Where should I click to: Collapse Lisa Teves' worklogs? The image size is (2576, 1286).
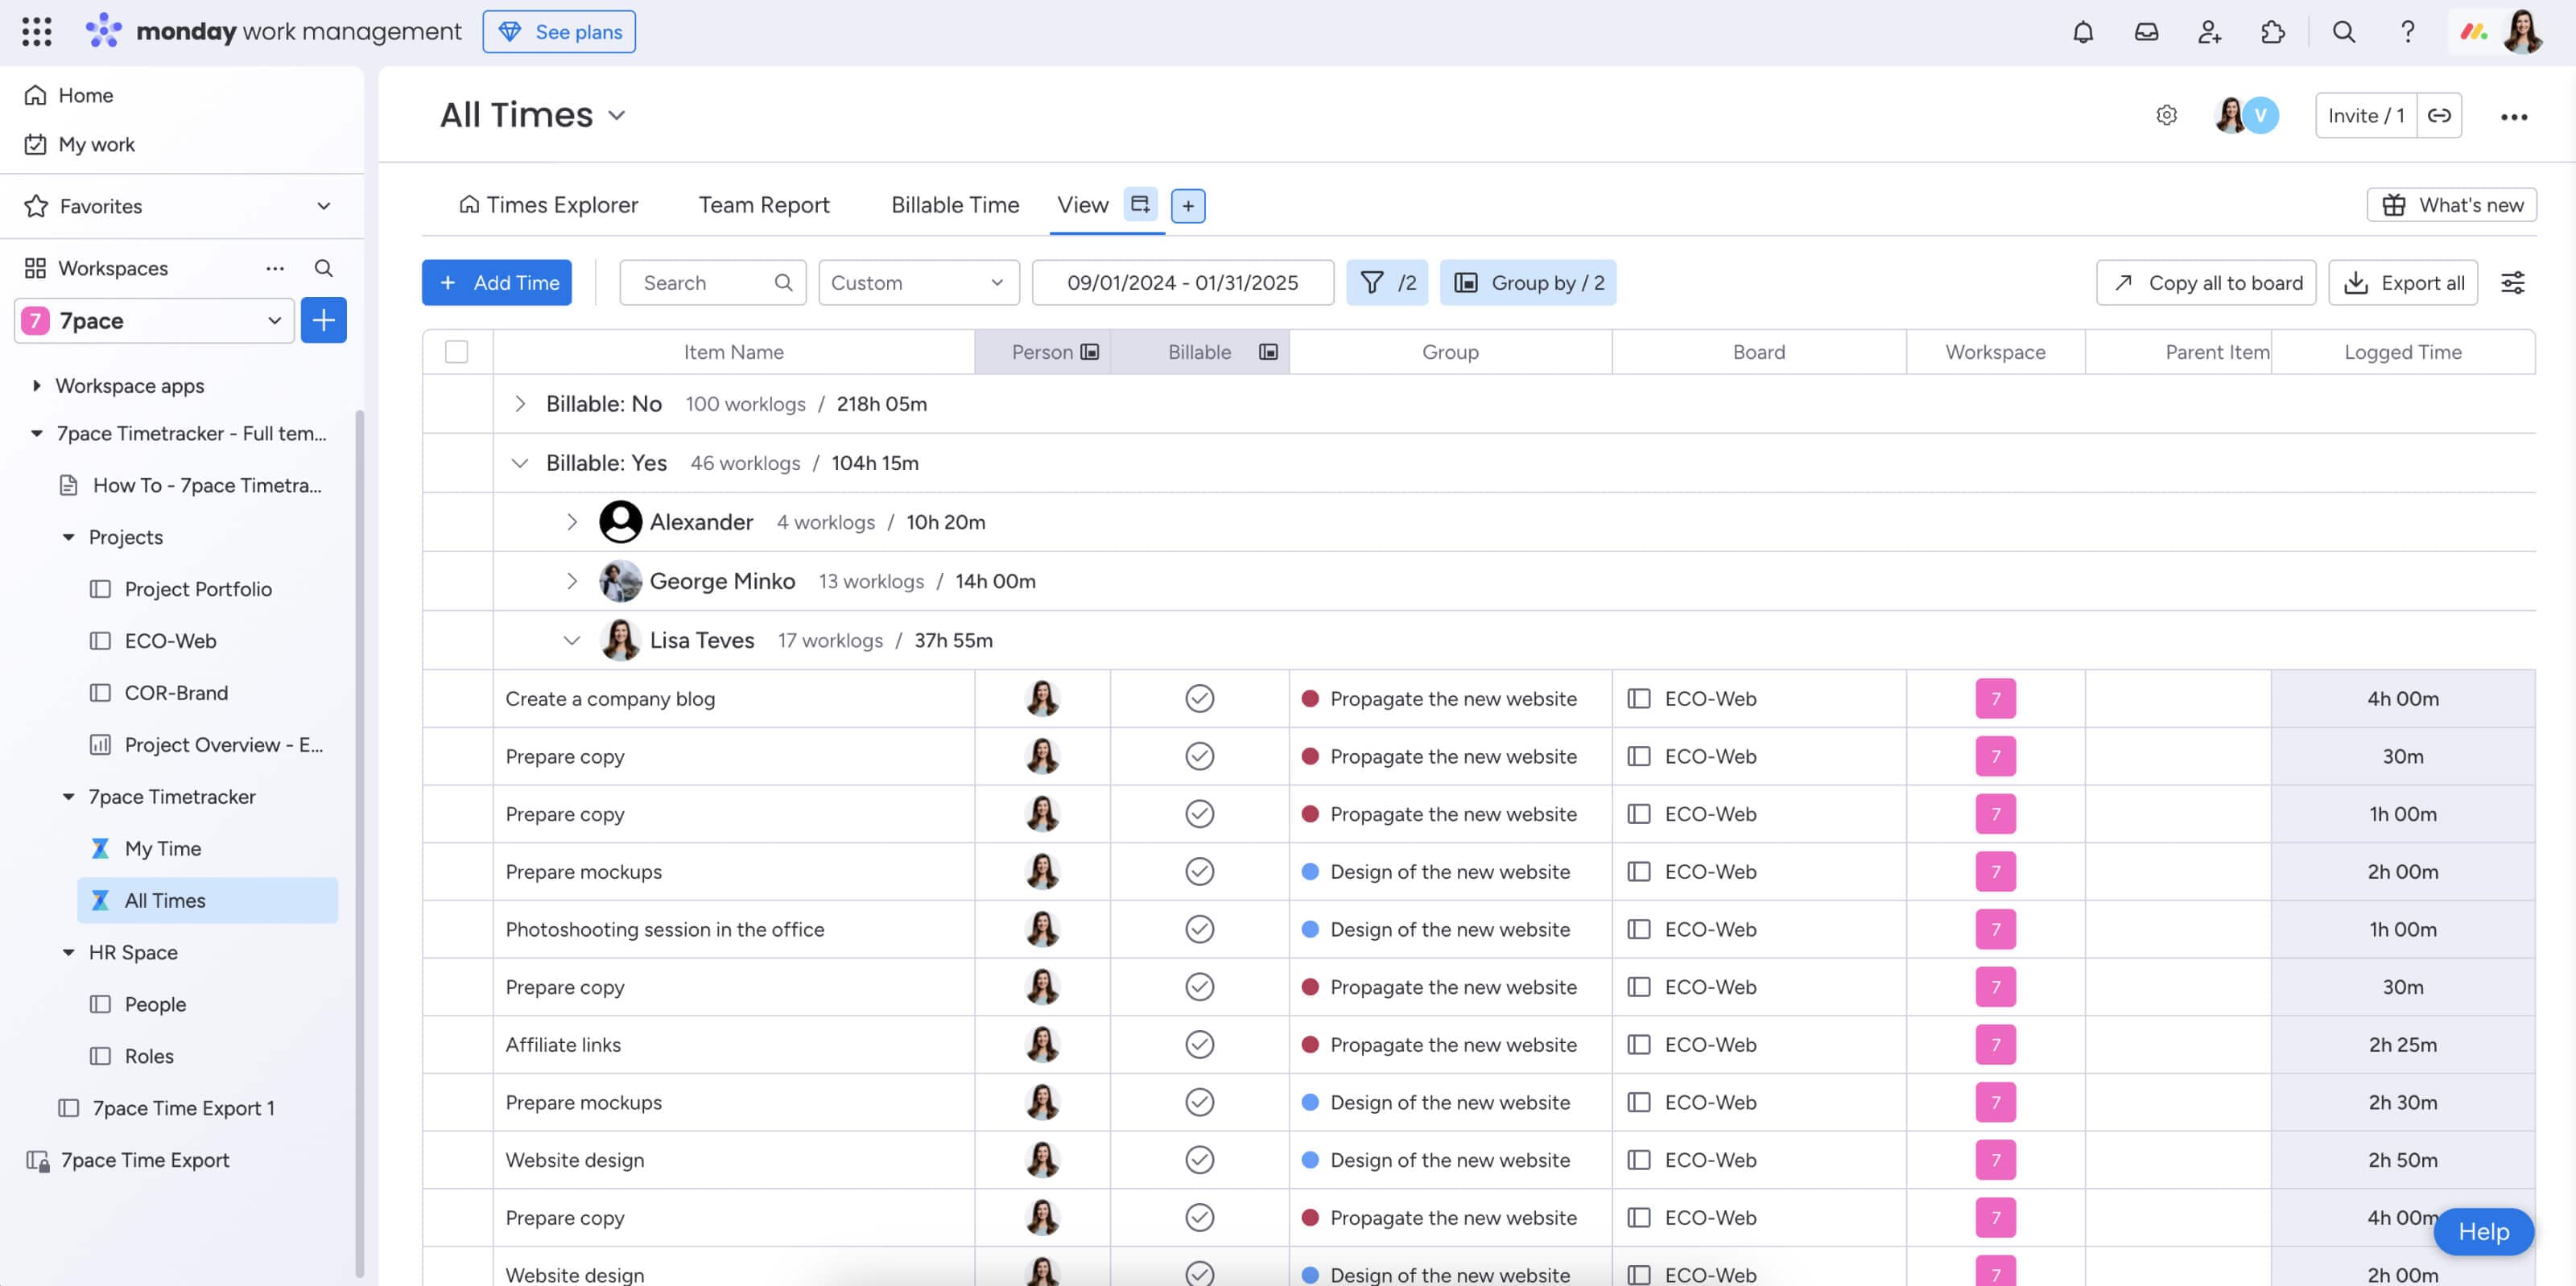571,640
